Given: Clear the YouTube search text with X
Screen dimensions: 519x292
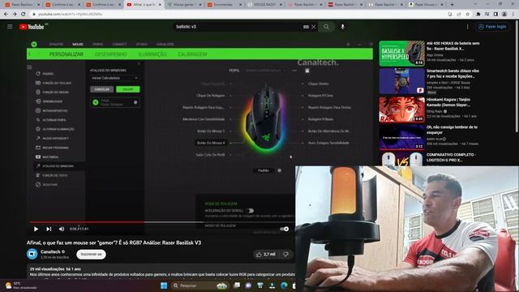Looking at the screenshot, I should [314, 27].
